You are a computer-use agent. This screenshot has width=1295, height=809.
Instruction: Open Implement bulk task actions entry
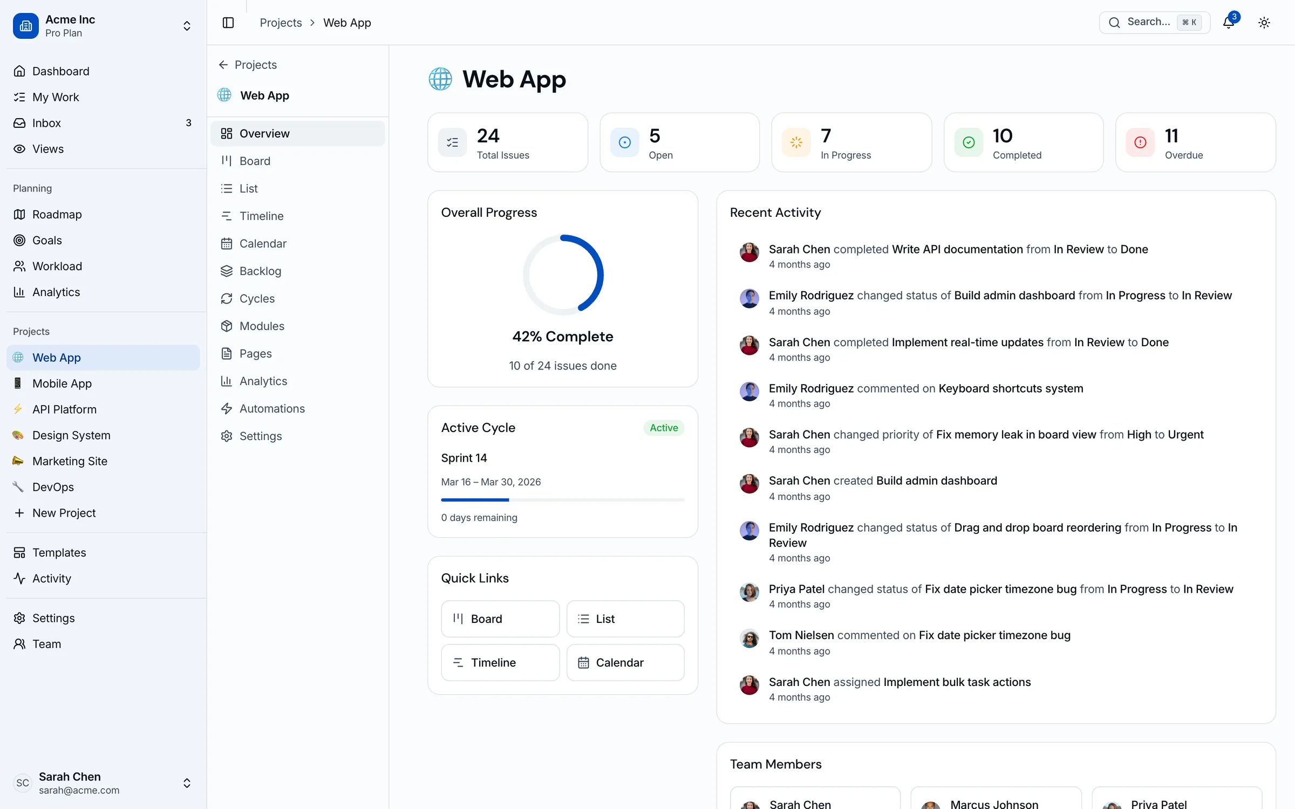[x=957, y=682]
